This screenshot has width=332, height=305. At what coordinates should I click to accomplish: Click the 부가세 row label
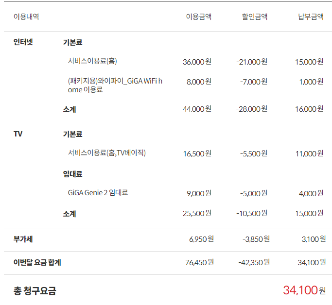pos(23,239)
